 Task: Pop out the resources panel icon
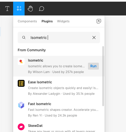pos(99,21)
